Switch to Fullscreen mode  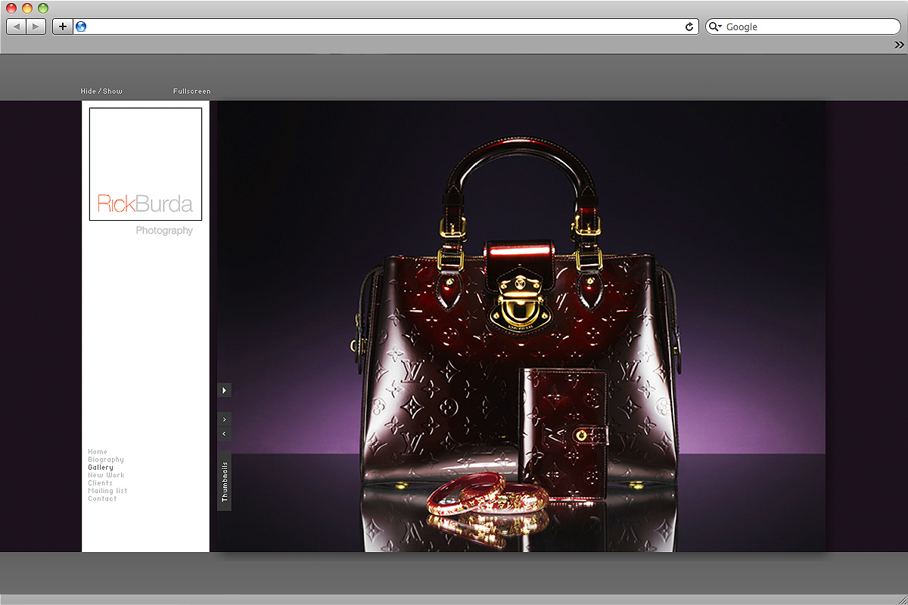pos(191,92)
